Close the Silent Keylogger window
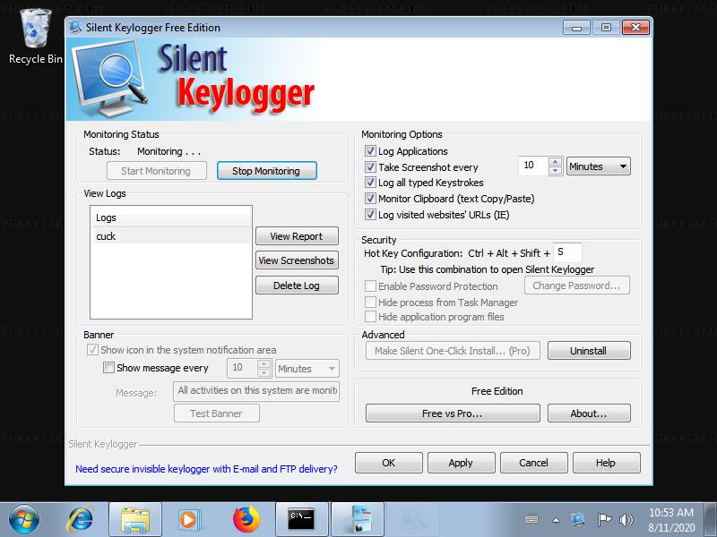This screenshot has height=537, width=717. pos(635,28)
